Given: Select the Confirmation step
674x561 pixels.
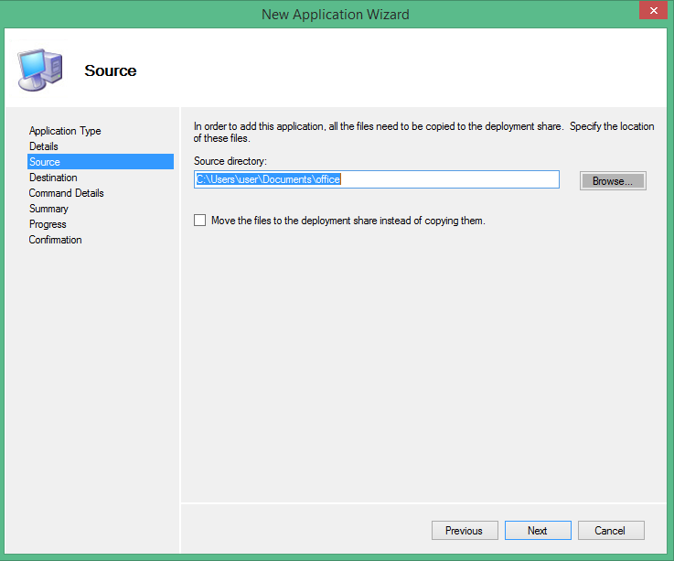Looking at the screenshot, I should 55,240.
